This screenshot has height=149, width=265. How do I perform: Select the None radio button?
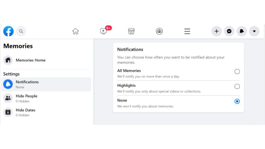(237, 101)
